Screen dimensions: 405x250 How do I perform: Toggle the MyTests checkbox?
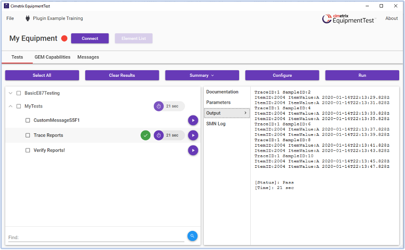click(19, 106)
